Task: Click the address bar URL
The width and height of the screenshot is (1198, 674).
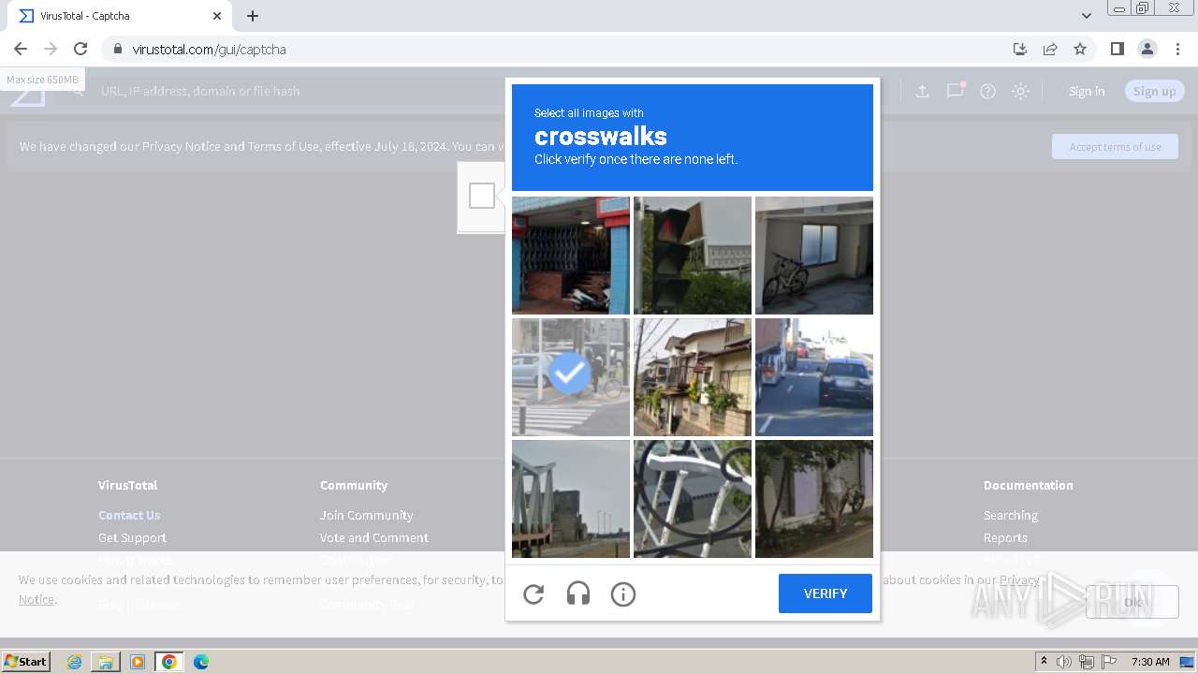Action: click(x=209, y=49)
